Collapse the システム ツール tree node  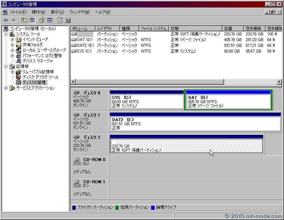tap(6, 34)
